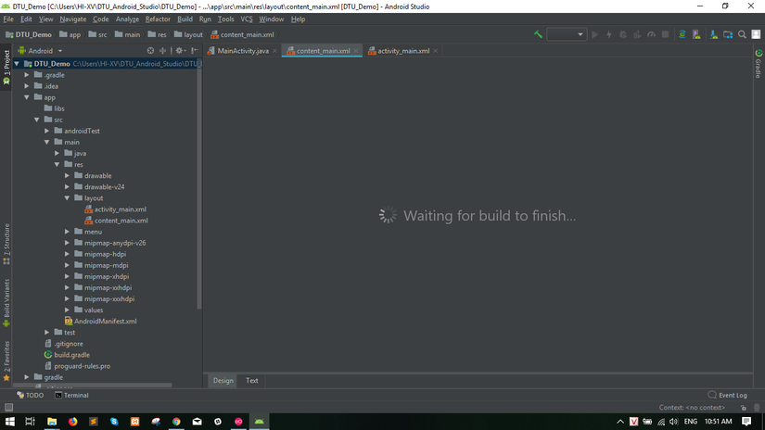Open Windows Start menu
765x430 pixels.
tap(10, 422)
